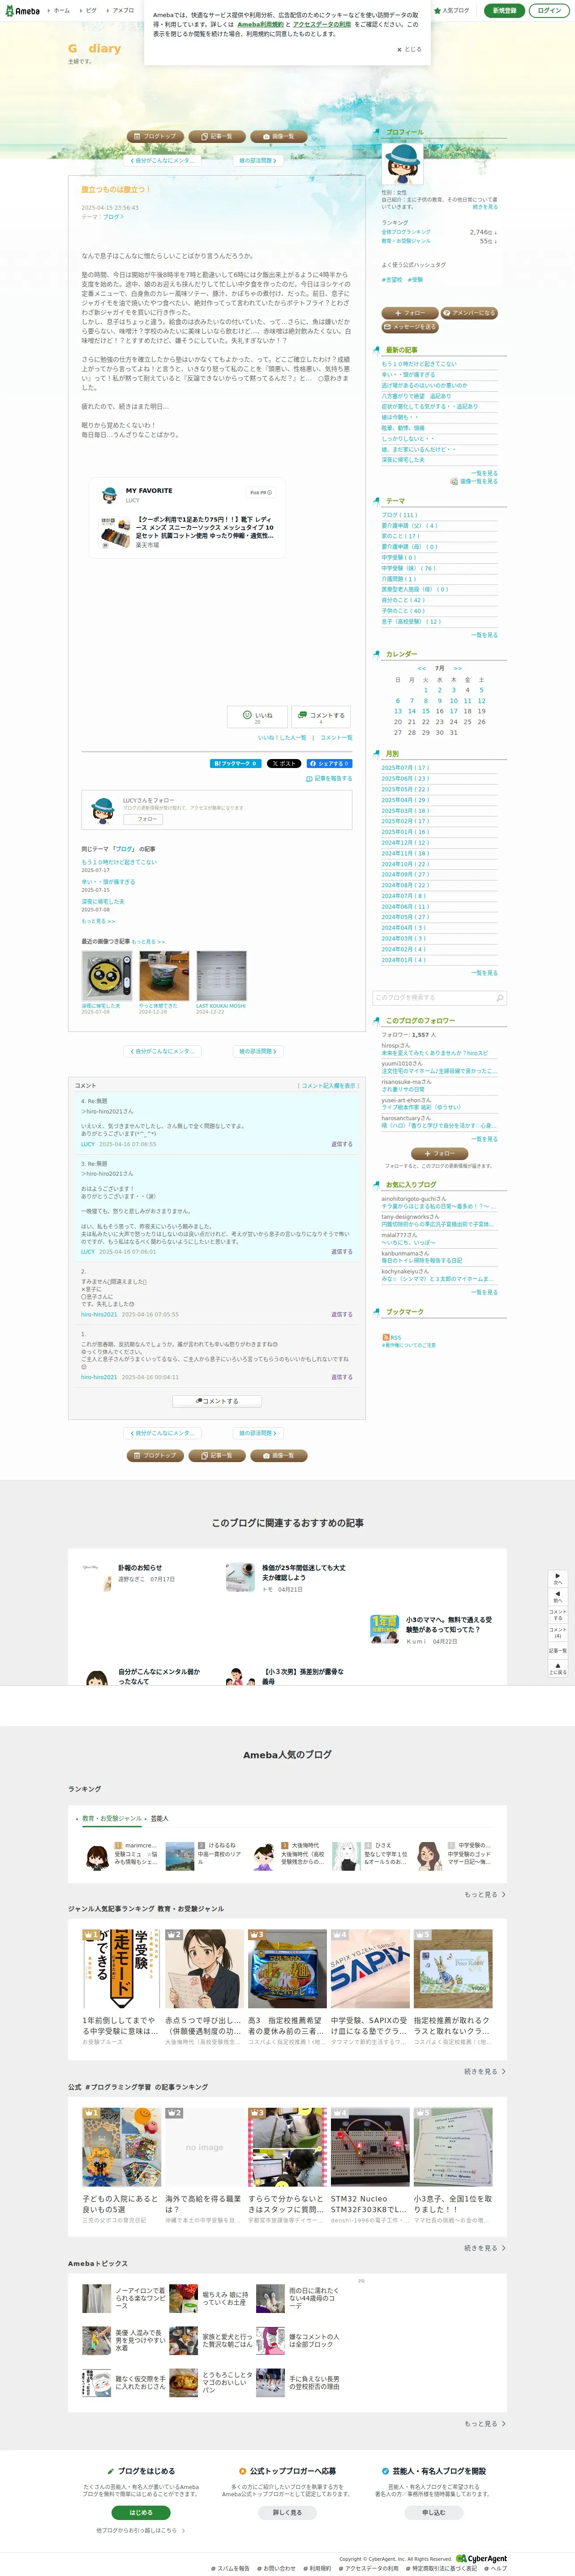This screenshot has height=2576, width=575.
Task: Select 教育・お受験ジャンル ranking tab
Action: point(111,1818)
